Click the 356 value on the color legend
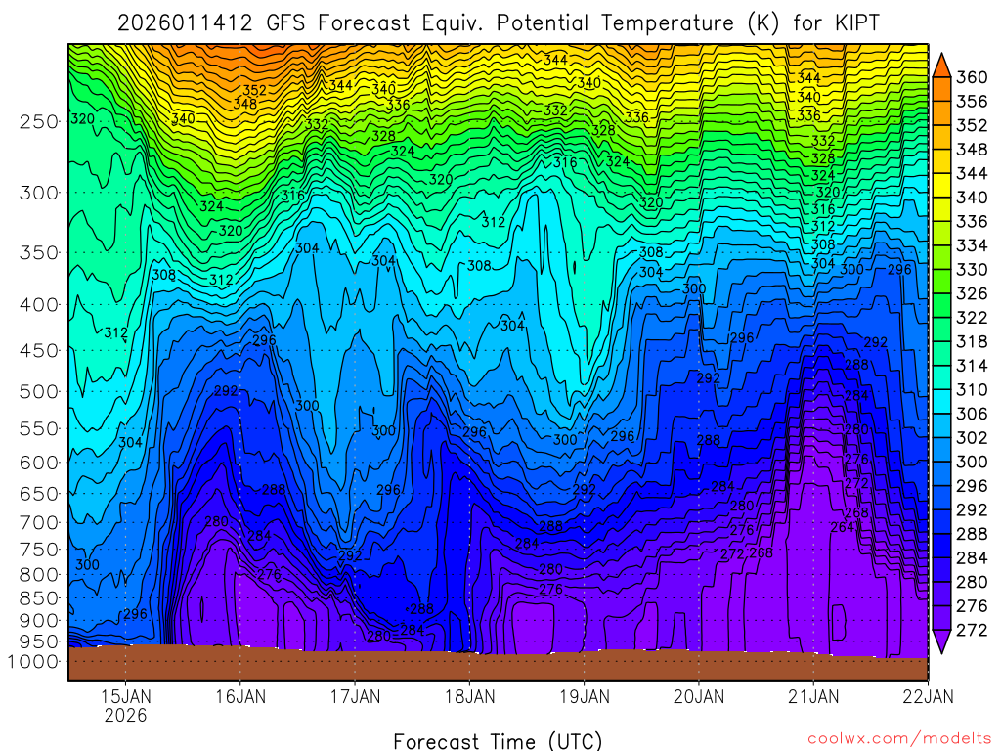This screenshot has height=751, width=1001. click(x=972, y=102)
